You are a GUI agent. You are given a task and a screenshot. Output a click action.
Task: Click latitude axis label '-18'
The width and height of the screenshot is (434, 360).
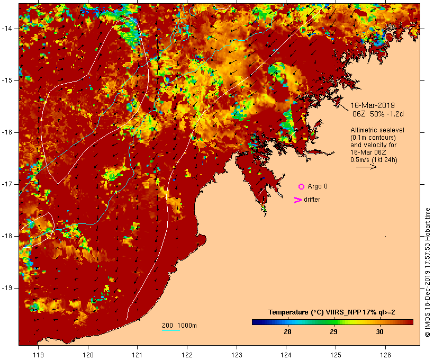[x=7, y=236]
